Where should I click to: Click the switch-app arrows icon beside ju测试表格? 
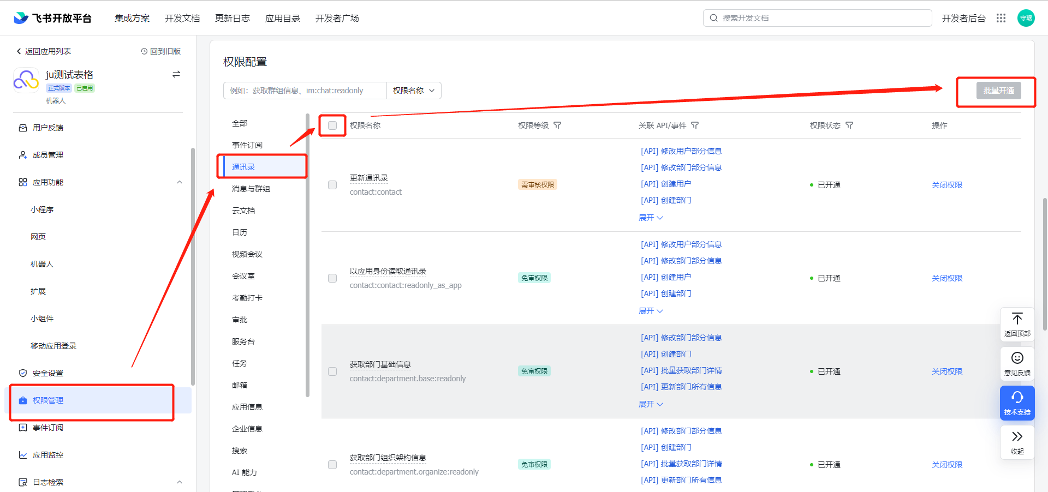tap(176, 74)
